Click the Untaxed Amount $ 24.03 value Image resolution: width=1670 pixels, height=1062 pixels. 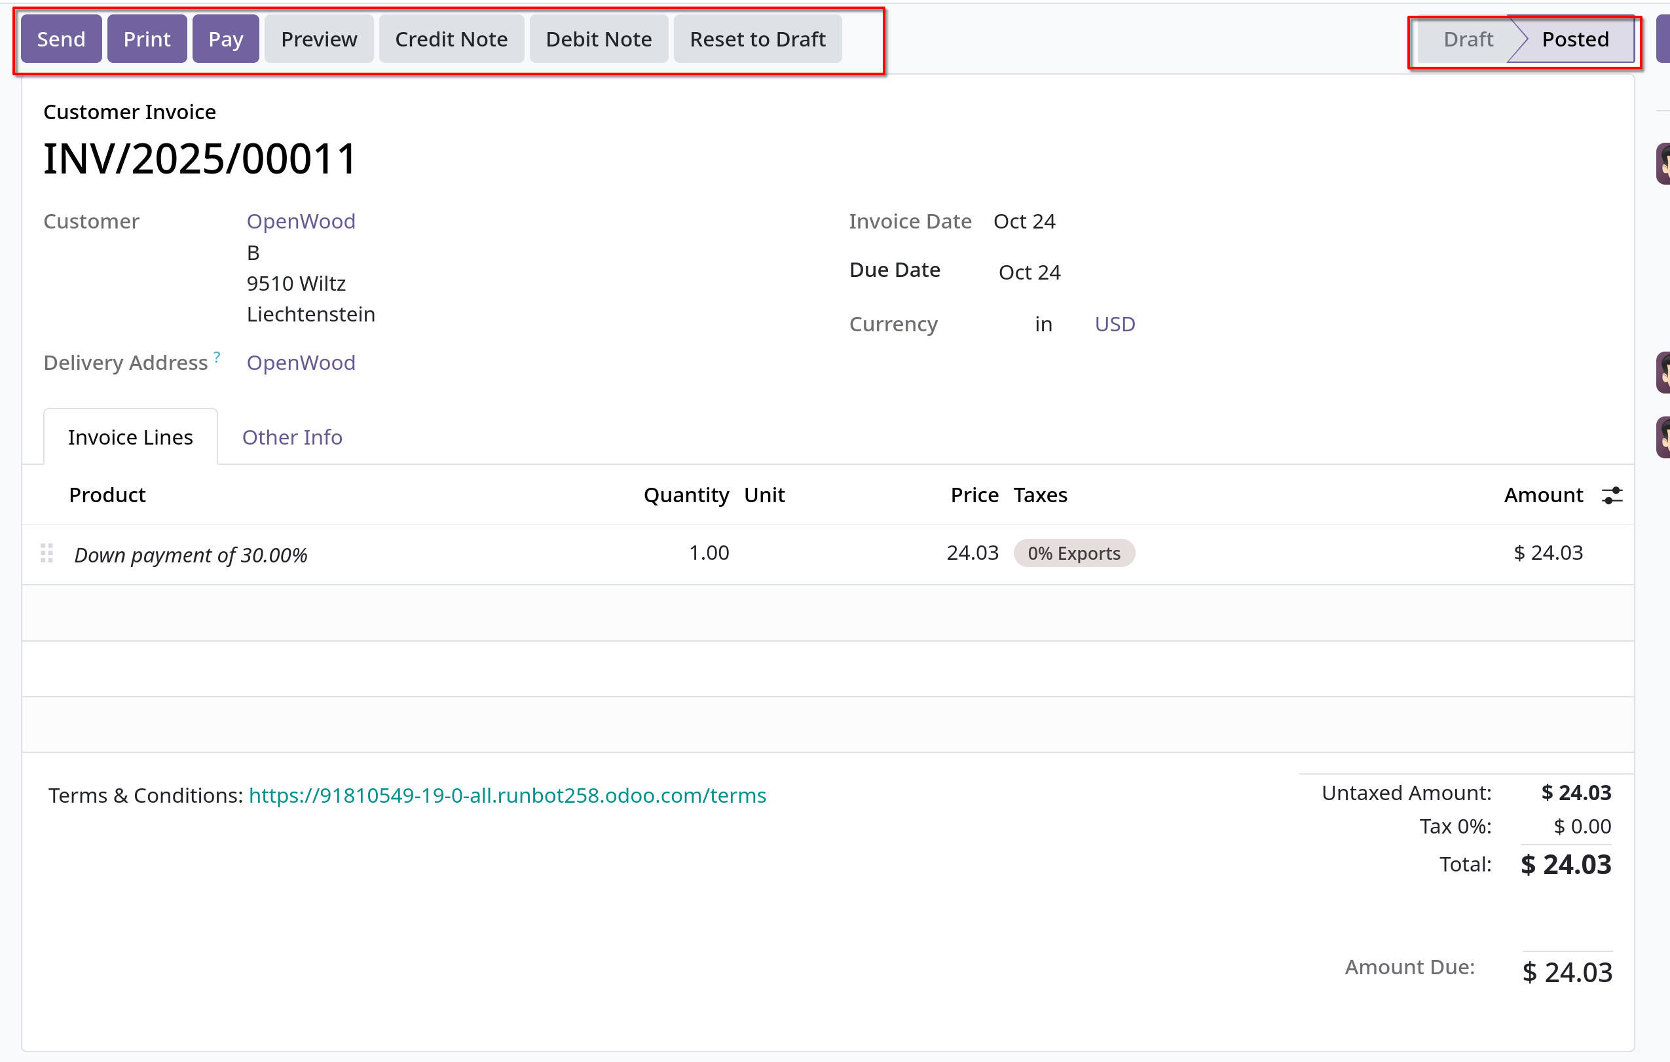(1576, 792)
